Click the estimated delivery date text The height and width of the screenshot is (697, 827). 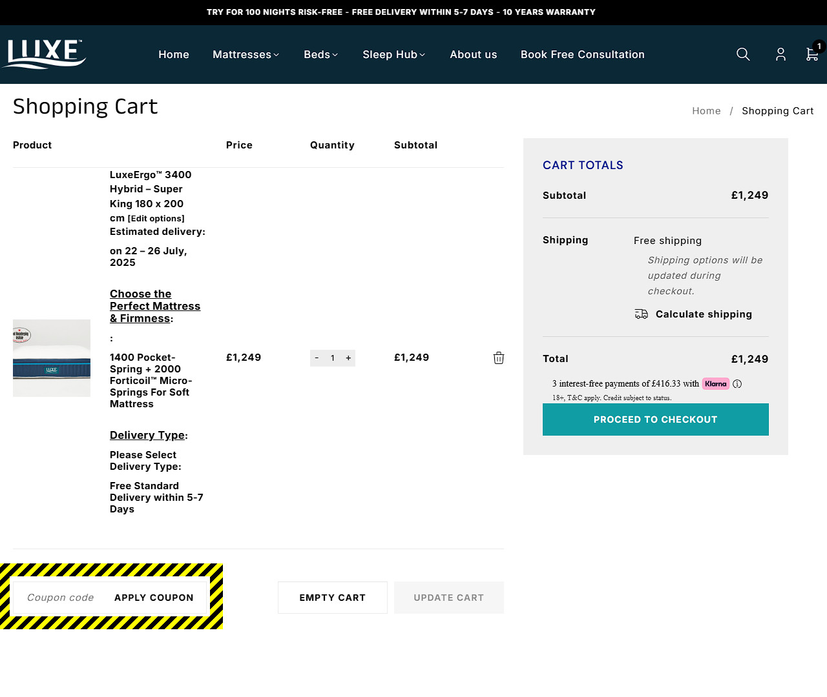coord(149,257)
